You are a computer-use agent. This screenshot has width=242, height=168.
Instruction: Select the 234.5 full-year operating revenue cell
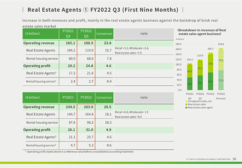(x=70, y=107)
